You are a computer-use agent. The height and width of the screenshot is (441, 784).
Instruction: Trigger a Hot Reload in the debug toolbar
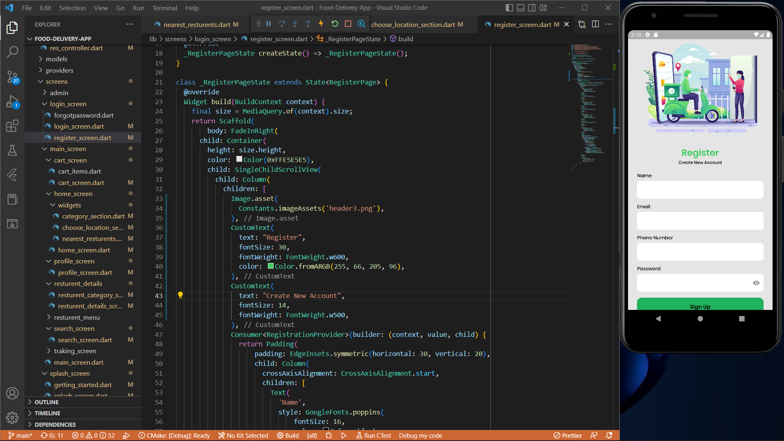click(321, 24)
